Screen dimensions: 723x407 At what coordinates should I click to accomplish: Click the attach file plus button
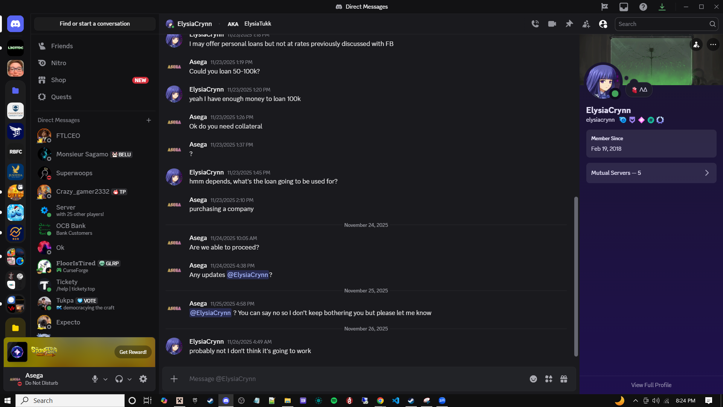(x=174, y=379)
